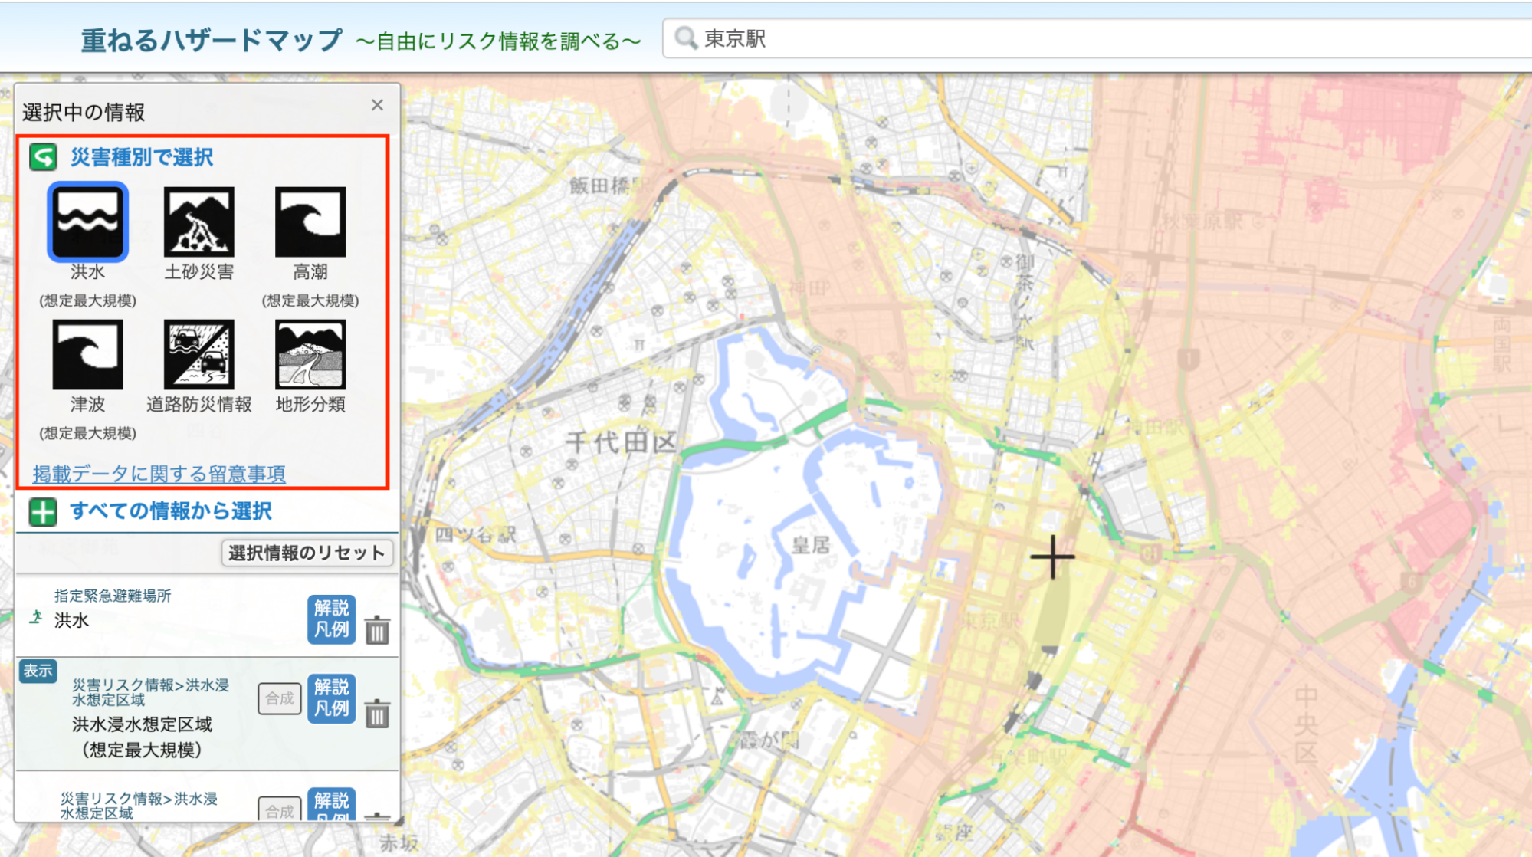Screen dimensions: 1532x857
Task: Open 掲載データに関する留意事項 link
Action: (159, 474)
